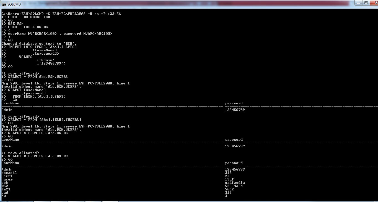The width and height of the screenshot is (378, 202).
Task: Click the password value 526+4afd
Action: click(x=234, y=186)
